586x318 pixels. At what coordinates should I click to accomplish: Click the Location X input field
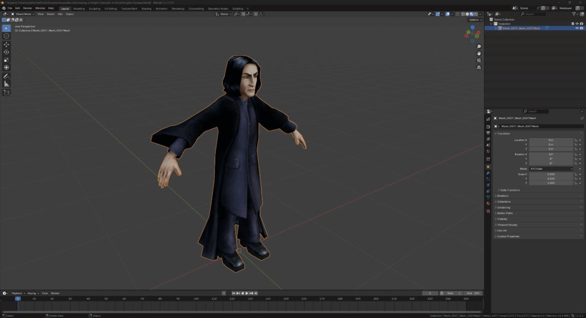551,140
